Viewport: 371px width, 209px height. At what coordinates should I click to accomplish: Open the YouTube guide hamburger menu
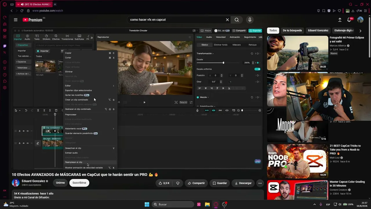pyautogui.click(x=16, y=20)
